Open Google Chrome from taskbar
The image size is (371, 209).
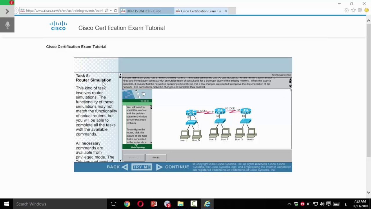(127, 204)
